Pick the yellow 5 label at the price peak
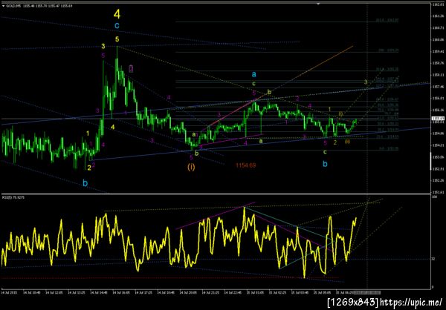 click(117, 39)
